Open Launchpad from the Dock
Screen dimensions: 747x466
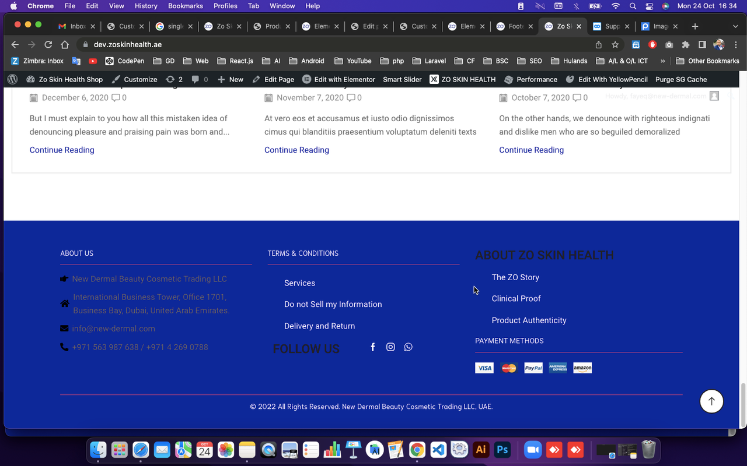120,450
